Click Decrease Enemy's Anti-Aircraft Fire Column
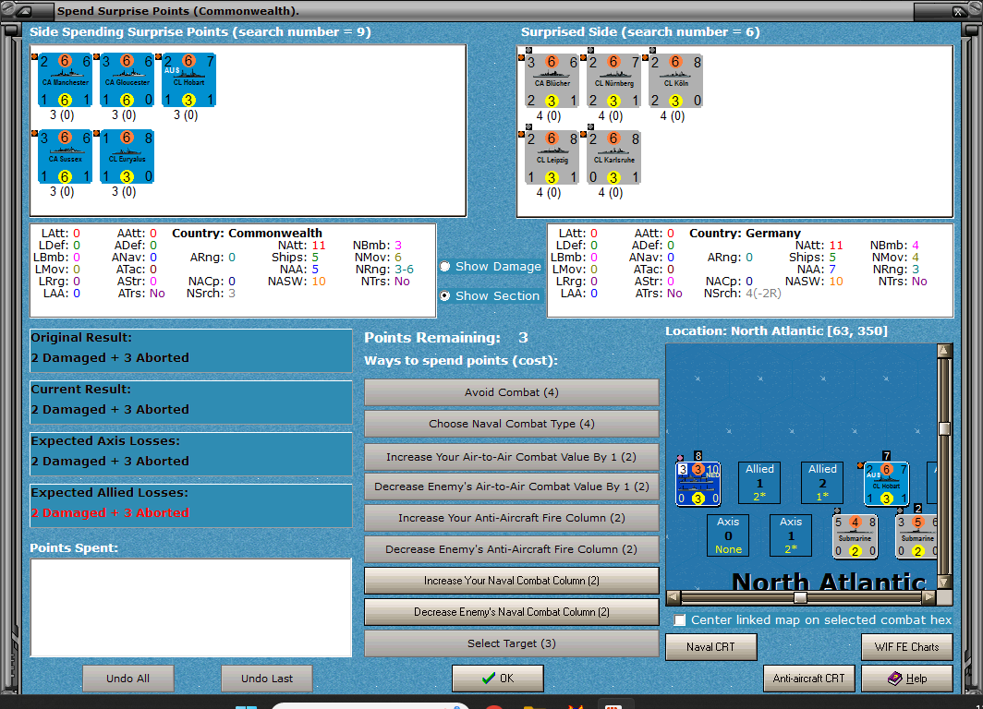Viewport: 983px width, 709px height. coord(512,549)
